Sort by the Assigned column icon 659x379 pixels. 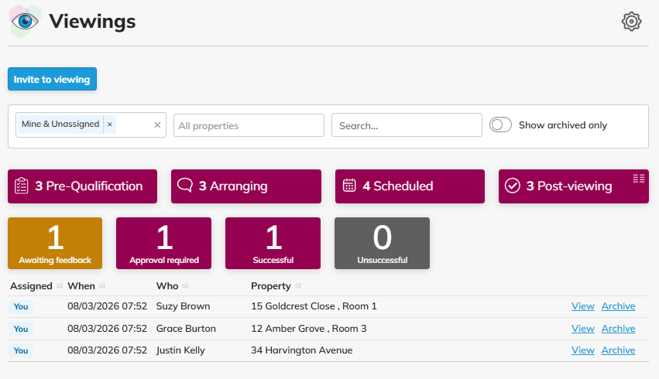[x=60, y=286]
